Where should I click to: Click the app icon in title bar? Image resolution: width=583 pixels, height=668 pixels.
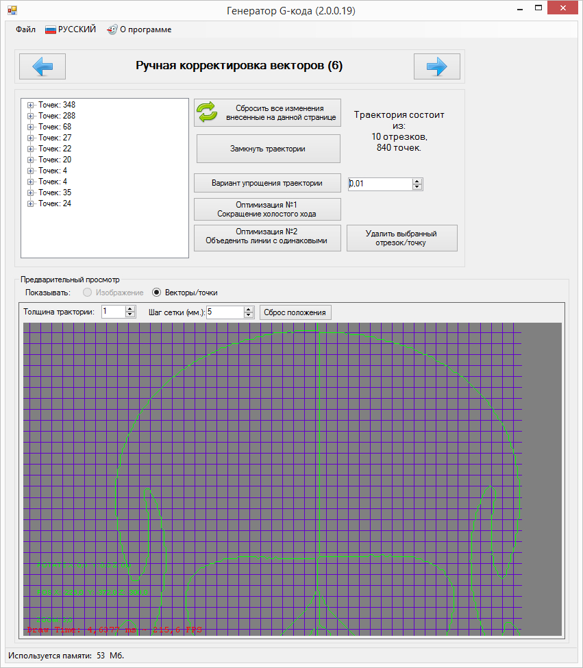click(12, 10)
